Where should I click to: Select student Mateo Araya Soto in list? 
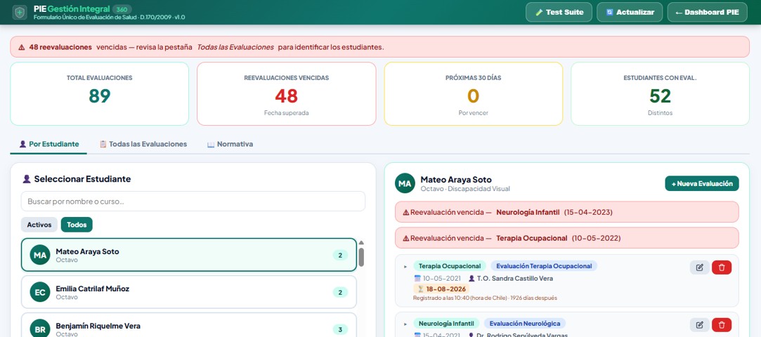[189, 255]
